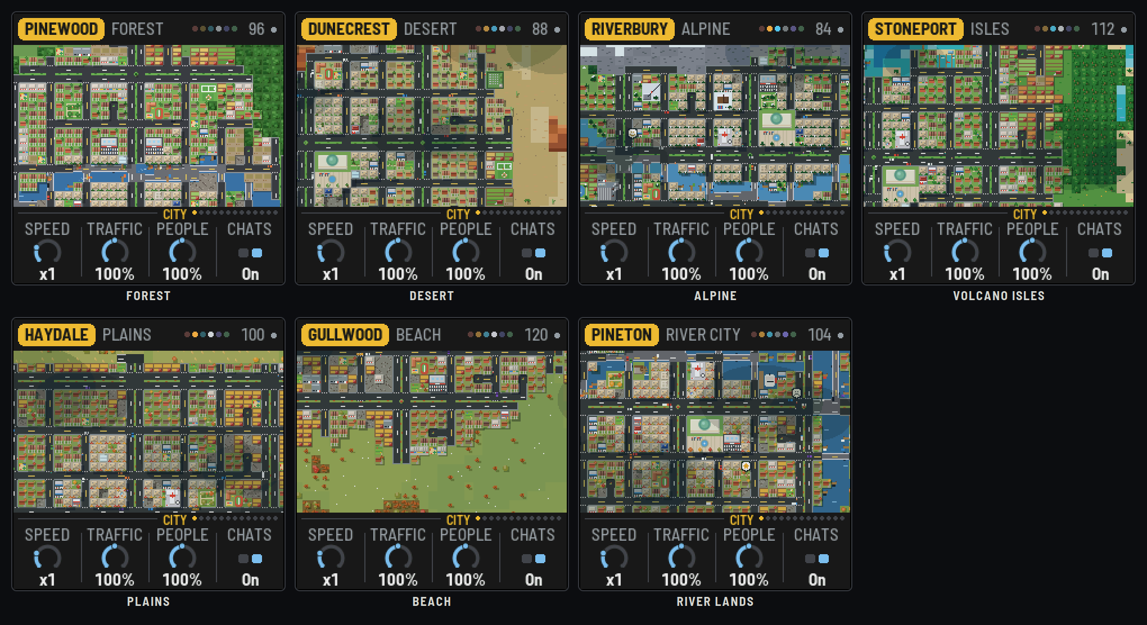Select the CITY tab in the Gullwood card
The width and height of the screenshot is (1147, 625).
click(458, 520)
